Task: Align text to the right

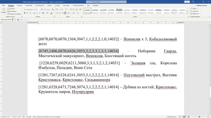Action: tap(62, 13)
